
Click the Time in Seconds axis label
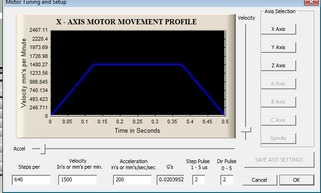137,130
